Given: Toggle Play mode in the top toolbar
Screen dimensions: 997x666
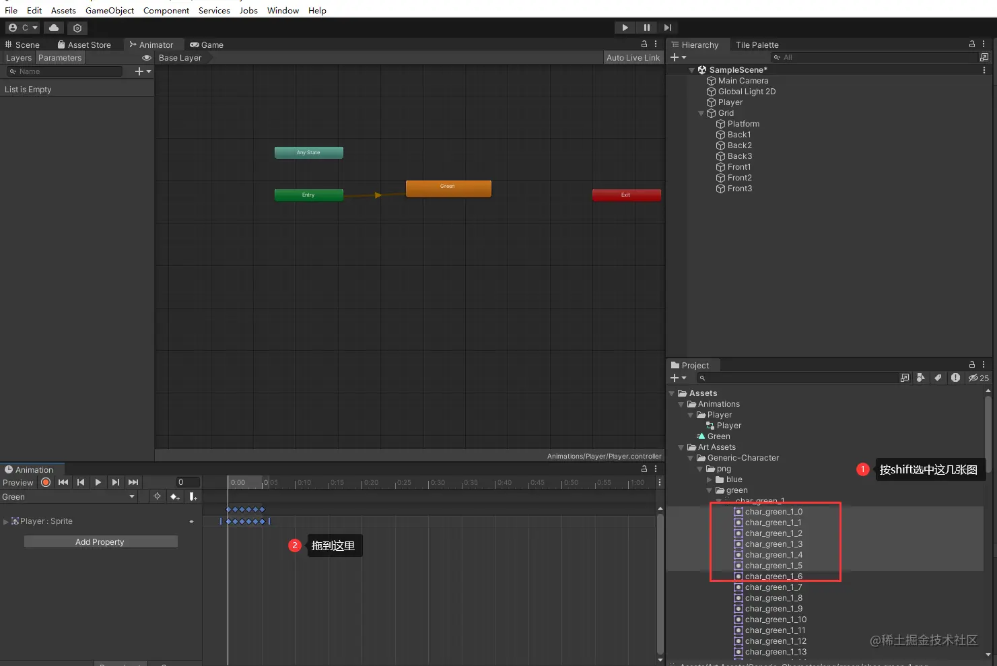Looking at the screenshot, I should coord(625,28).
